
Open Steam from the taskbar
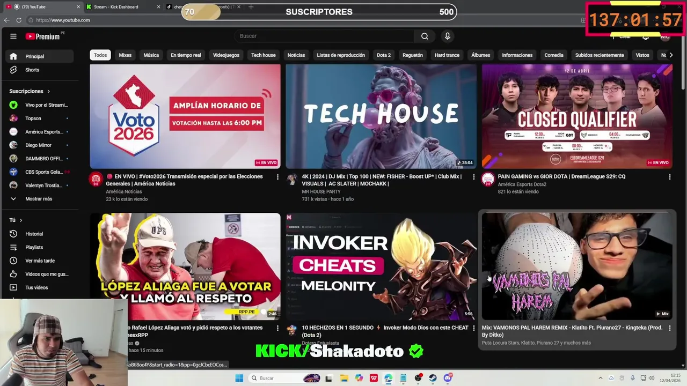[433, 378]
